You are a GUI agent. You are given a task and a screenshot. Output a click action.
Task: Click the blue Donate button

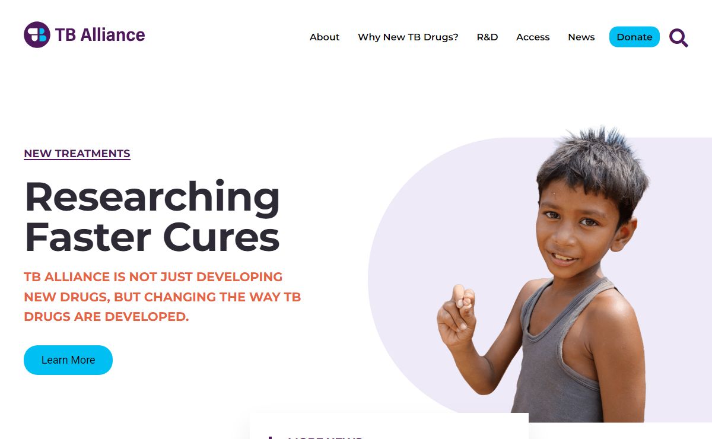click(x=634, y=37)
